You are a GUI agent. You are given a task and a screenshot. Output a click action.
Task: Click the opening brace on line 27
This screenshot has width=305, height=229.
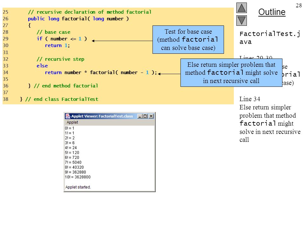30,25
